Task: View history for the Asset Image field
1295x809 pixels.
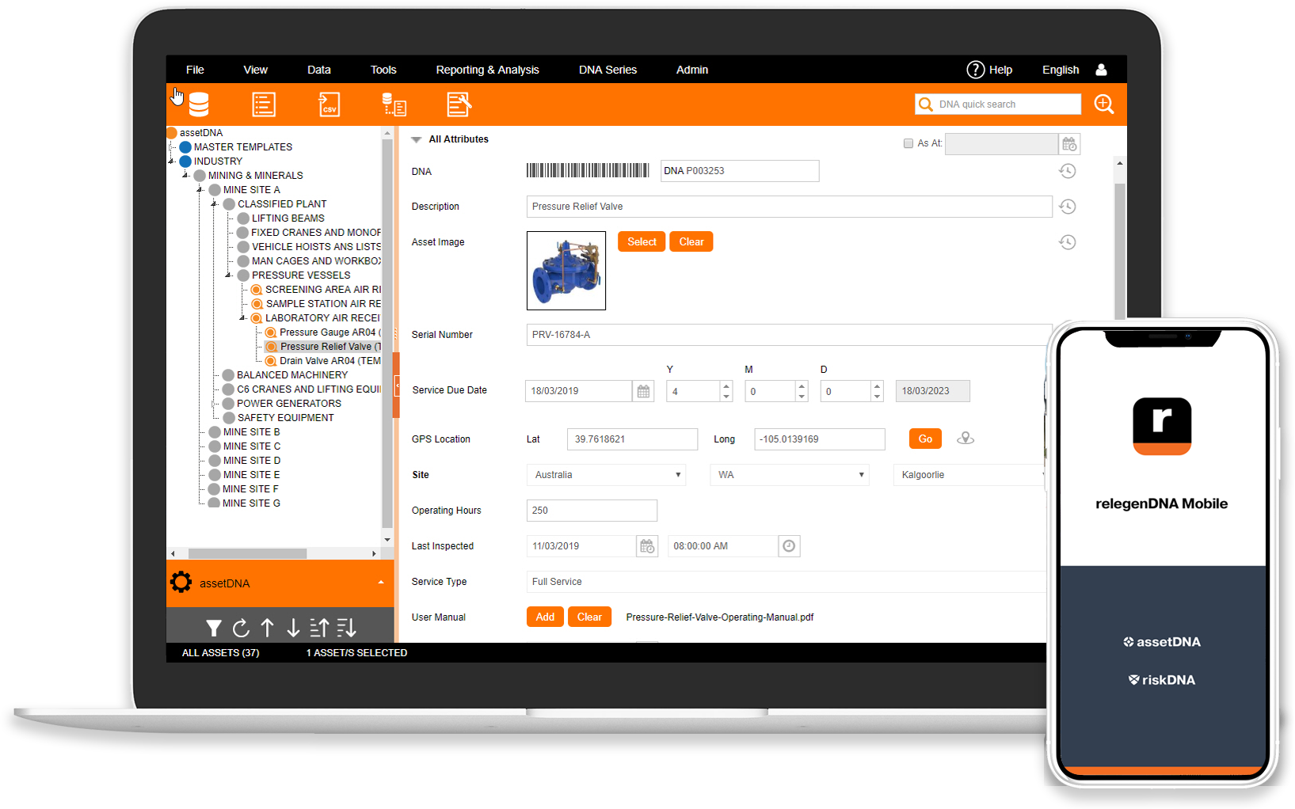Action: [x=1068, y=242]
